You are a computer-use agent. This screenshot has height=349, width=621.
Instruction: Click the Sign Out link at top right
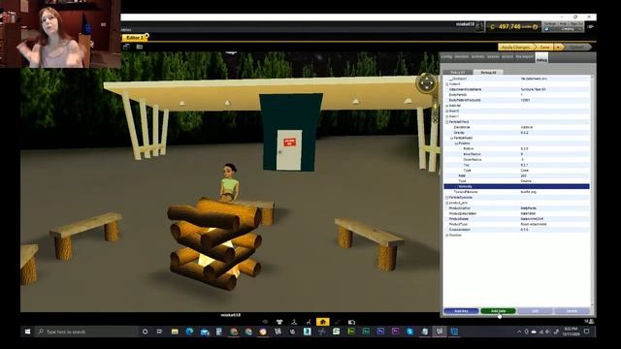[x=576, y=23]
